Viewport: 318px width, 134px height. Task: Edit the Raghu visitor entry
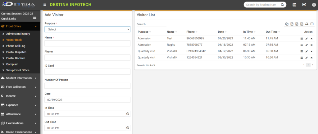[x=307, y=45]
